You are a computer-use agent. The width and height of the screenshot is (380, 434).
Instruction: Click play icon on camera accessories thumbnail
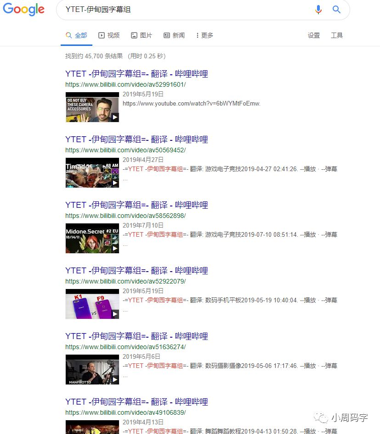coord(115,117)
